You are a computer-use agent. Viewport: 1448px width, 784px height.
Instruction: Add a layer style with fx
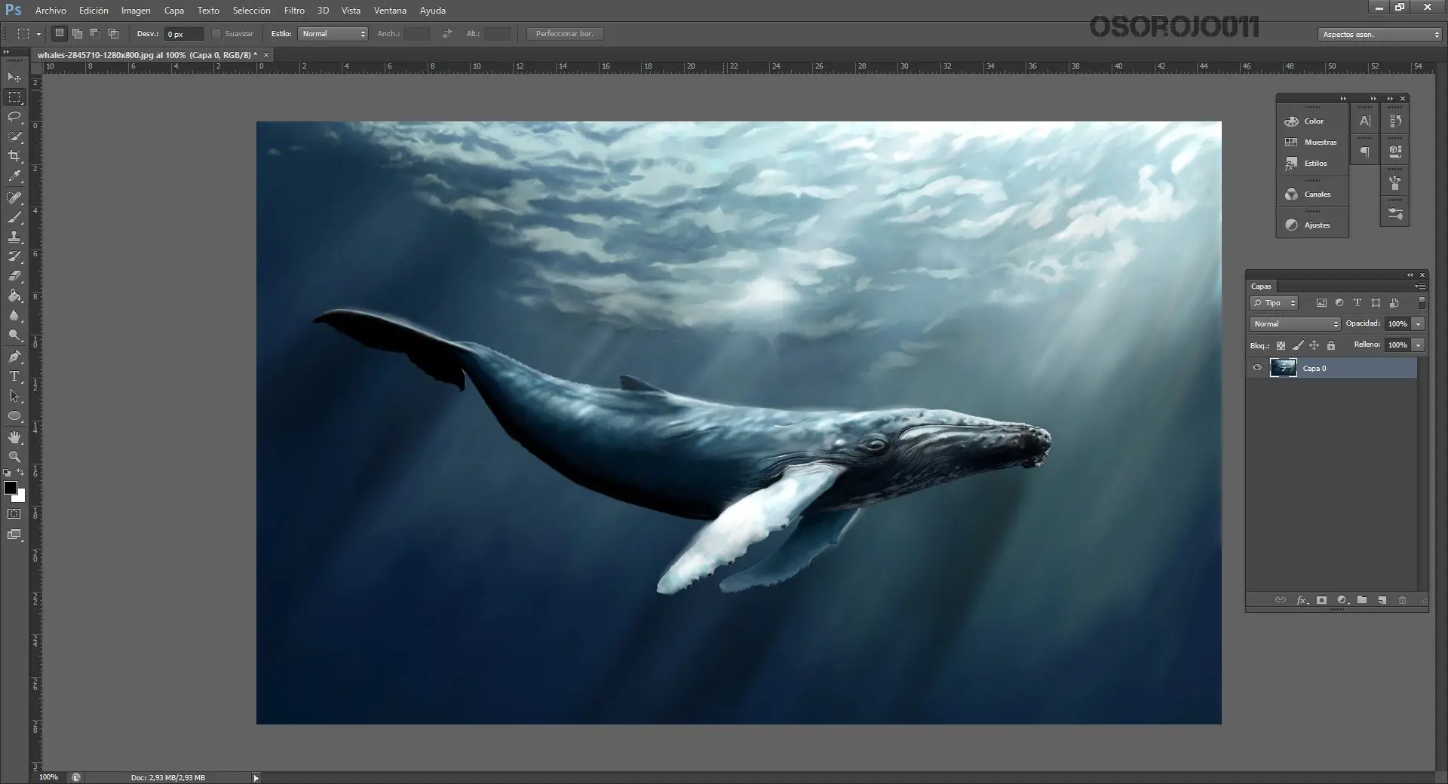click(x=1302, y=600)
